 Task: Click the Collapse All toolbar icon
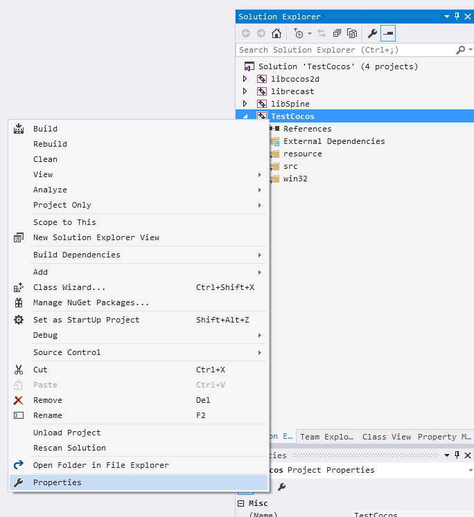pyautogui.click(x=337, y=33)
